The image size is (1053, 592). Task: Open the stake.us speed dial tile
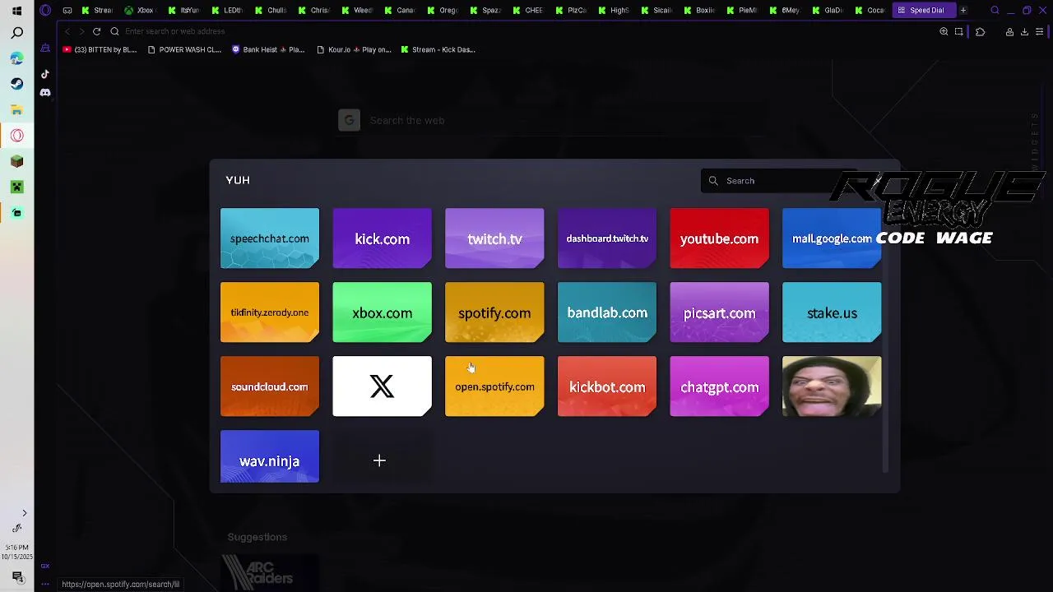point(832,312)
